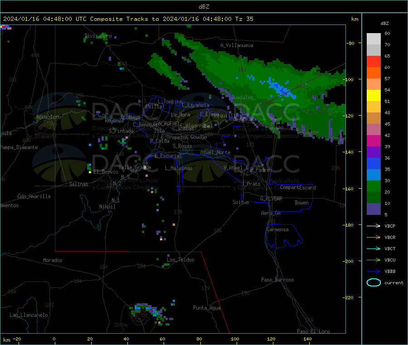Select the magenta 39 dBZ color swatch

point(374,141)
